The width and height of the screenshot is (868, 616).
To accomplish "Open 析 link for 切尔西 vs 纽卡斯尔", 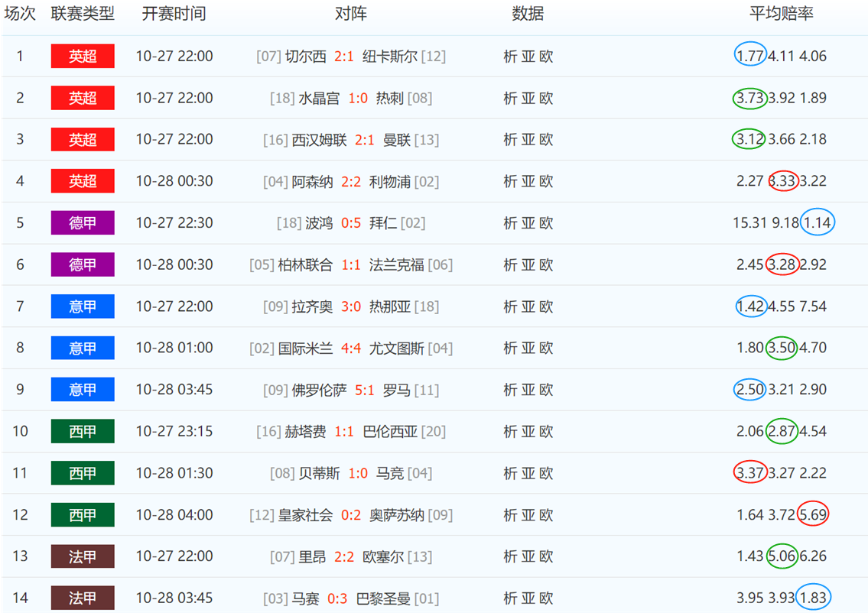I will coord(510,56).
